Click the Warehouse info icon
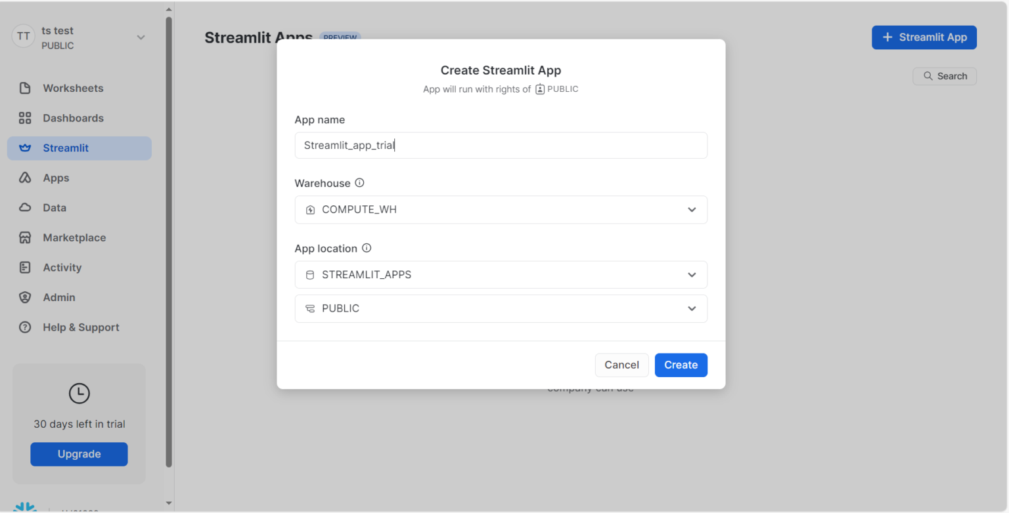 359,183
